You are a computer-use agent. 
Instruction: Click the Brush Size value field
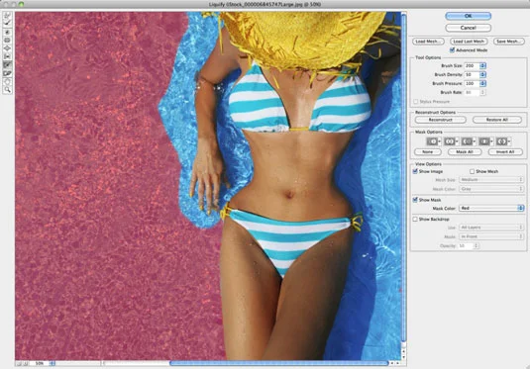click(x=473, y=66)
